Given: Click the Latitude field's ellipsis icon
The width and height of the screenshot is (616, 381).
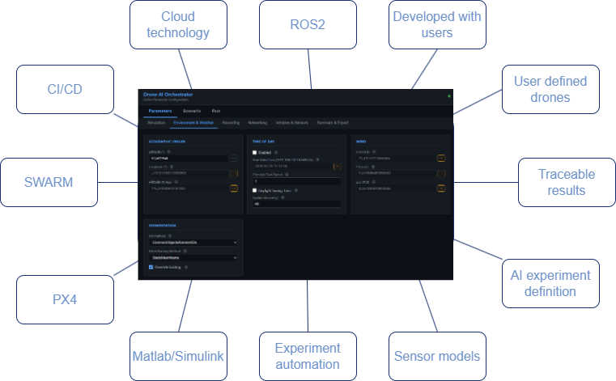Looking at the screenshot, I should pos(234,159).
